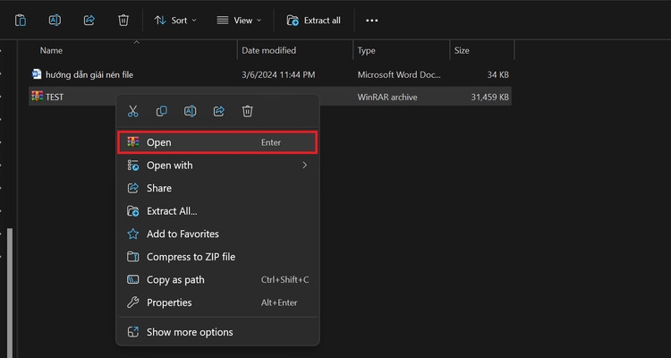Expand the Open with submenu
The width and height of the screenshot is (671, 358).
click(217, 166)
